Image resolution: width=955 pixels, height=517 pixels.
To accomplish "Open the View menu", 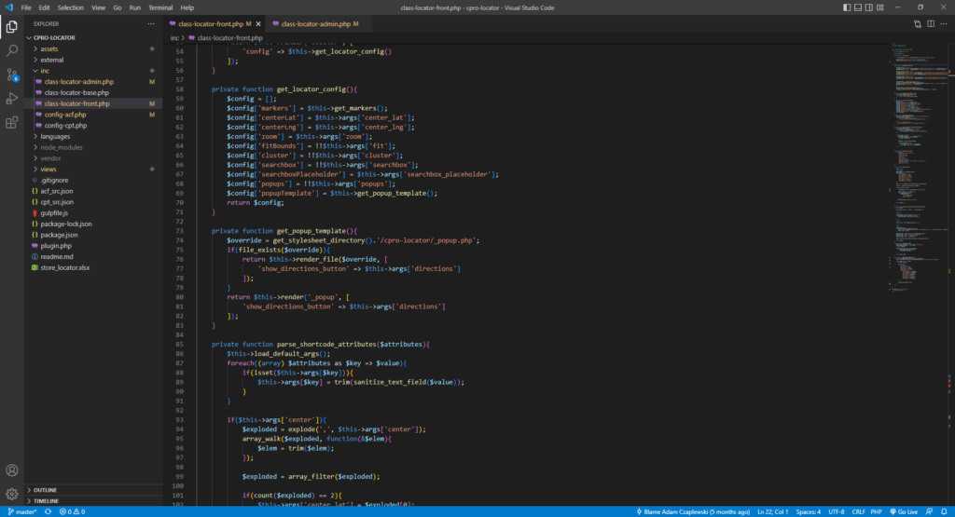I will coord(98,7).
